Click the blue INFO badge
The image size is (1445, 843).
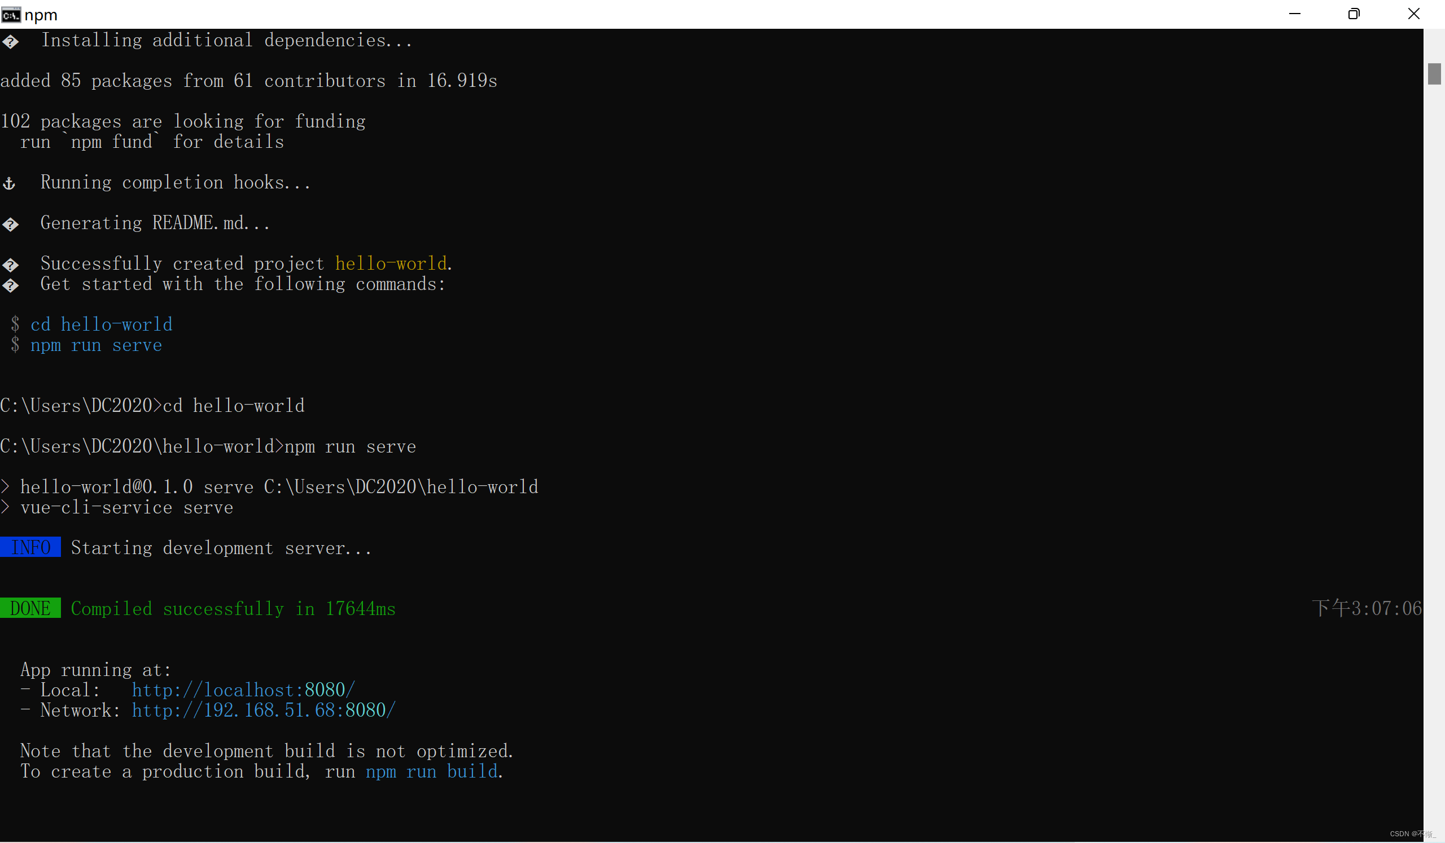[30, 547]
